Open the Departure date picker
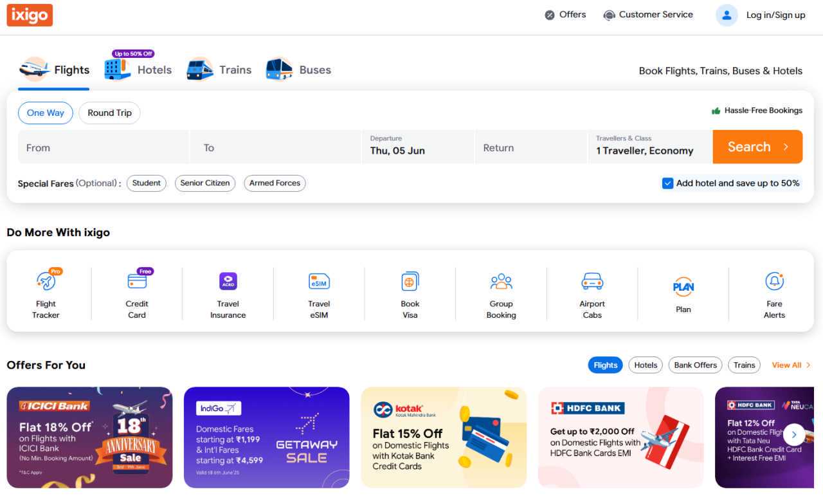Screen dimensions: 823x496 point(418,147)
